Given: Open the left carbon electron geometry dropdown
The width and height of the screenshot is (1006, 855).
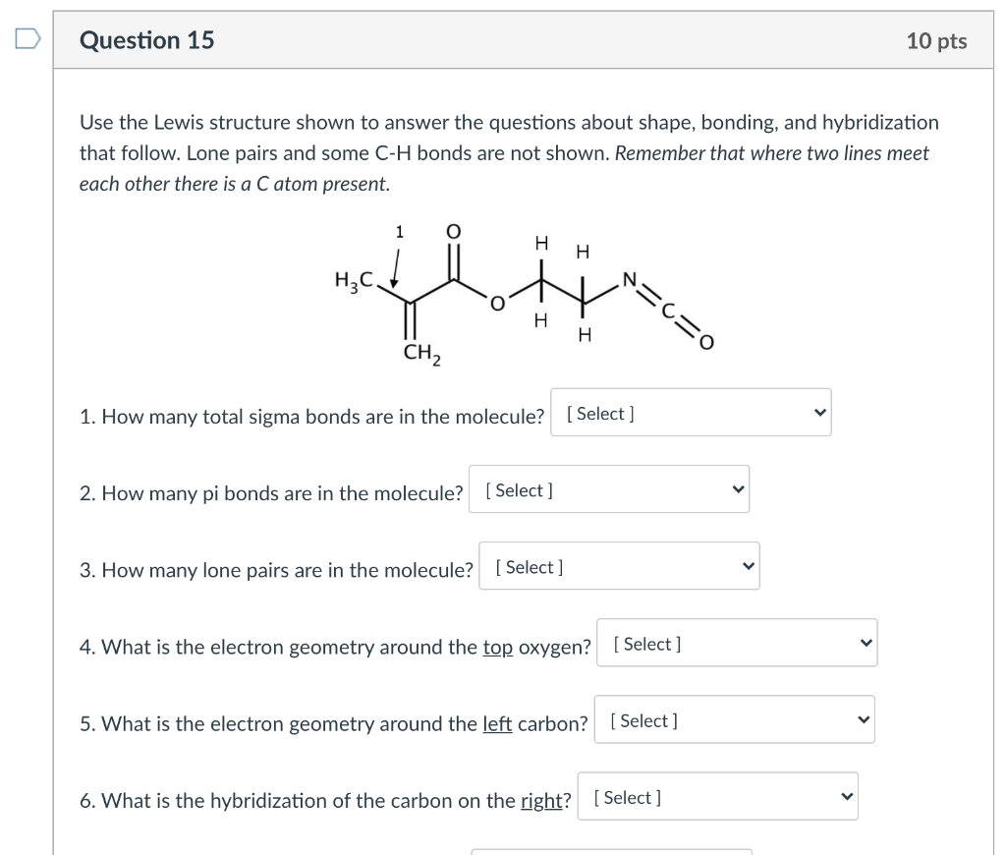Looking at the screenshot, I should coord(732,718).
